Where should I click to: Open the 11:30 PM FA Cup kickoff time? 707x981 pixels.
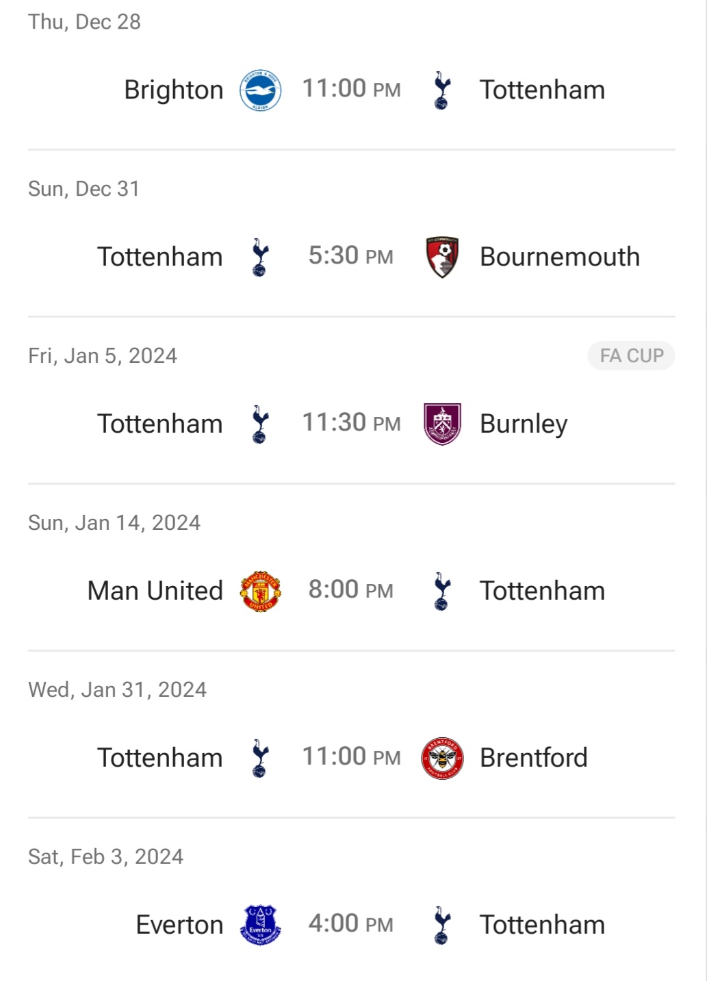pos(352,423)
